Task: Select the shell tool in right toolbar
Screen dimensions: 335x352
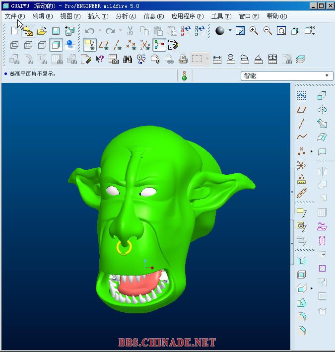Action: 301,275
